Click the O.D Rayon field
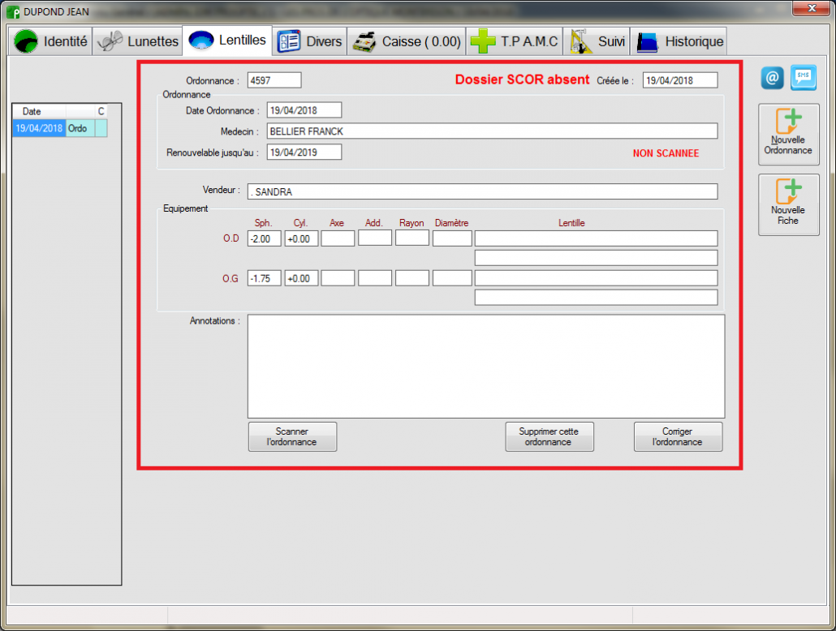 tap(412, 238)
